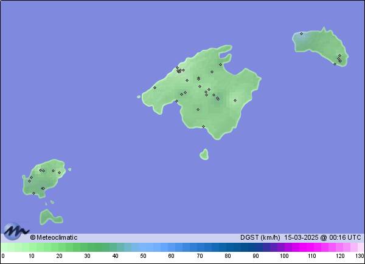Click the small islet east of Ibiza
Image resolution: width=365 pixels, height=264 pixels.
[69, 169]
